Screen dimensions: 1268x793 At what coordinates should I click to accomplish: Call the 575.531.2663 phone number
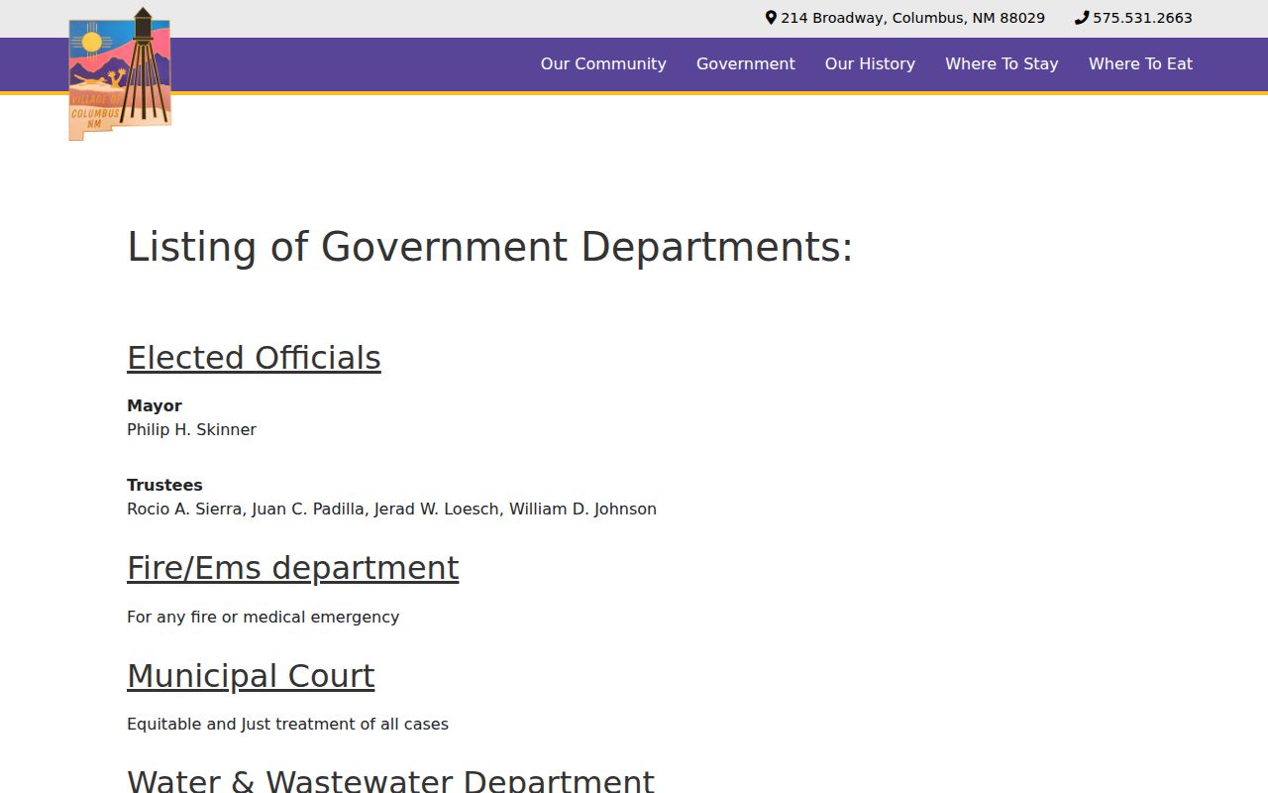tap(1142, 18)
